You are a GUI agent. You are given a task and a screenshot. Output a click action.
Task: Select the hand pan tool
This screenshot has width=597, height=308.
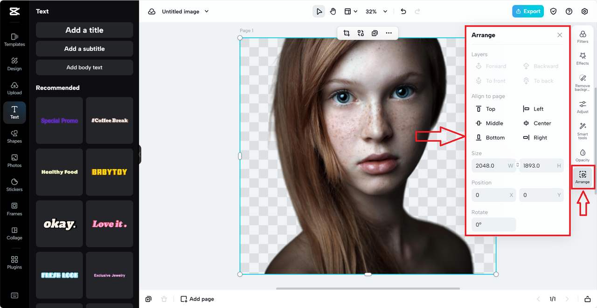point(333,12)
